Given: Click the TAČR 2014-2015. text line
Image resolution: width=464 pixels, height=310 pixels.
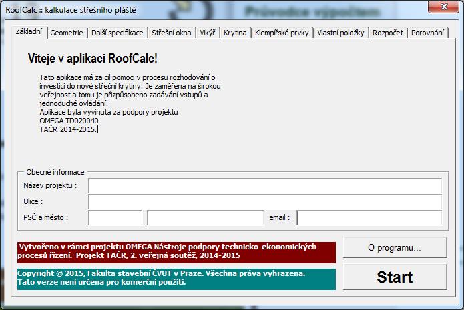Looking at the screenshot, I should click(68, 129).
